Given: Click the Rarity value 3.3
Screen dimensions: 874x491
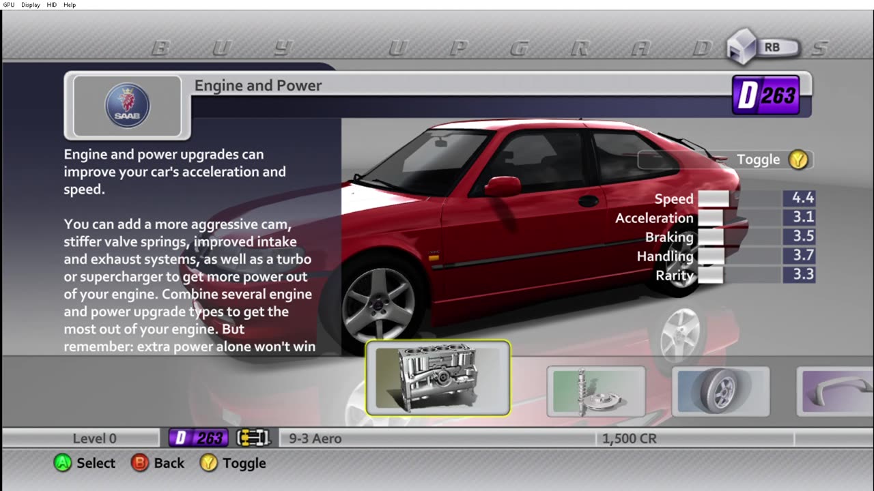Looking at the screenshot, I should click(x=800, y=274).
